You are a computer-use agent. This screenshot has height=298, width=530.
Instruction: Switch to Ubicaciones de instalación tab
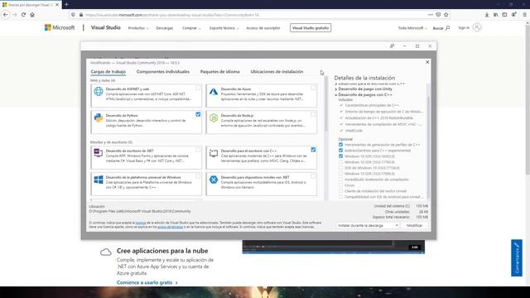[277, 72]
